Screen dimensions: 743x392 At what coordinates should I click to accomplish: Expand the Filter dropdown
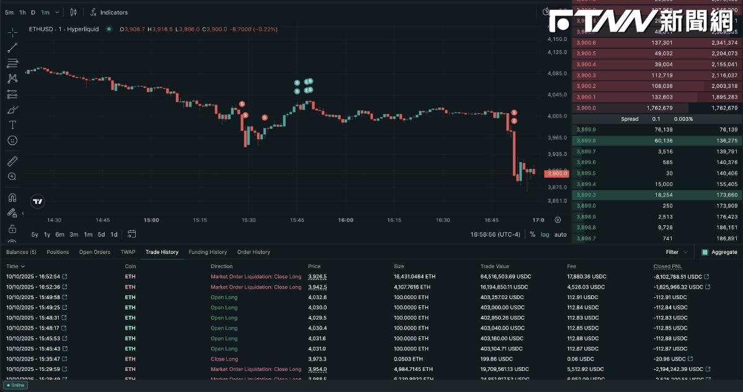[677, 252]
